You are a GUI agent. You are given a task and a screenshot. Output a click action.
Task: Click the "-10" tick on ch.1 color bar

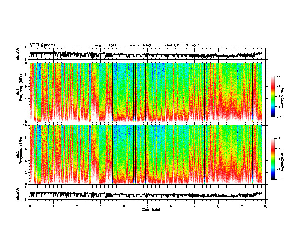coord(279,117)
